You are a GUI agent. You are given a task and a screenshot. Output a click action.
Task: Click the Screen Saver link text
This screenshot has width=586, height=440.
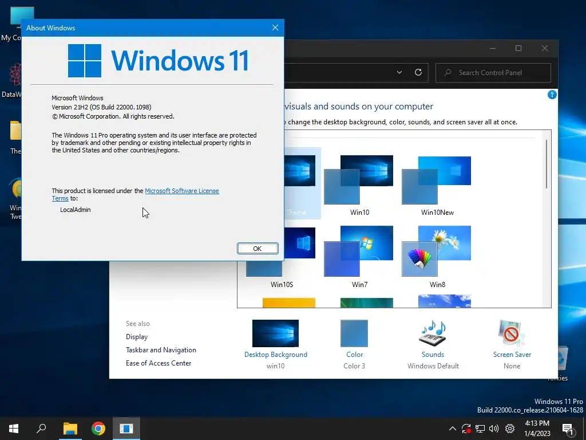[x=512, y=354]
